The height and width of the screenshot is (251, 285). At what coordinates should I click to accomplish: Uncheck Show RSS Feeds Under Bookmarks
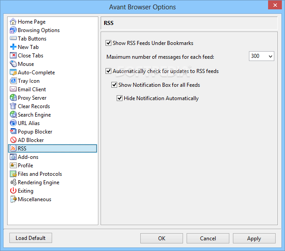(x=109, y=43)
